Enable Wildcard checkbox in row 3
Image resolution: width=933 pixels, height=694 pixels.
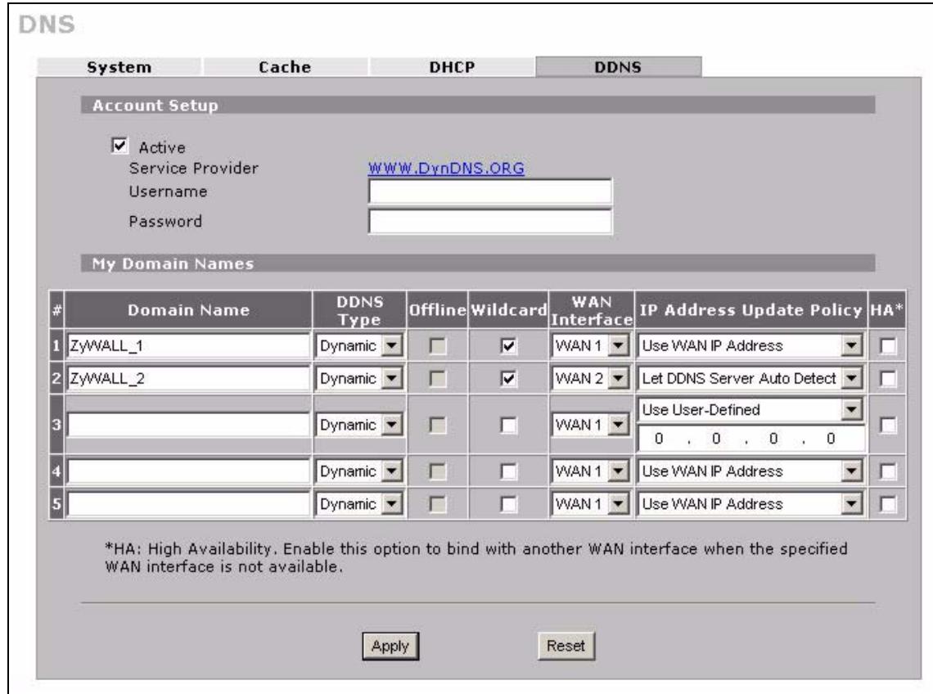(508, 425)
